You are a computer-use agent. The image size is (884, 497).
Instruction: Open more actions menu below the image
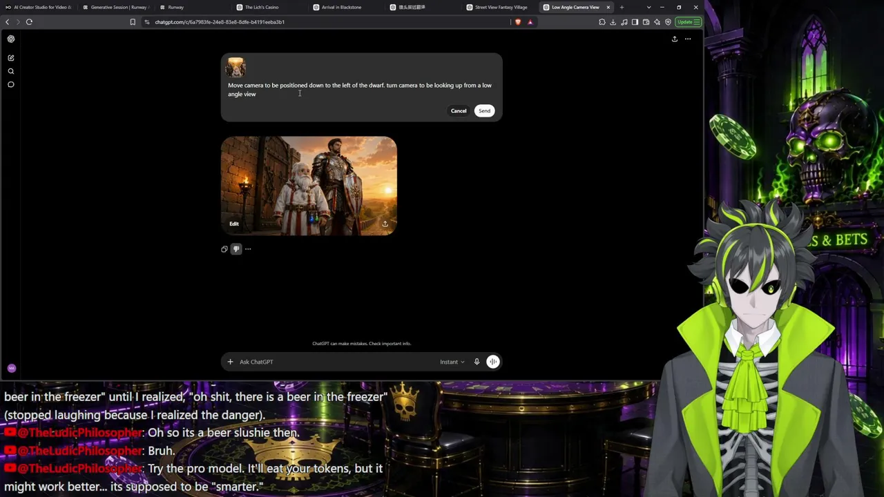coord(248,249)
